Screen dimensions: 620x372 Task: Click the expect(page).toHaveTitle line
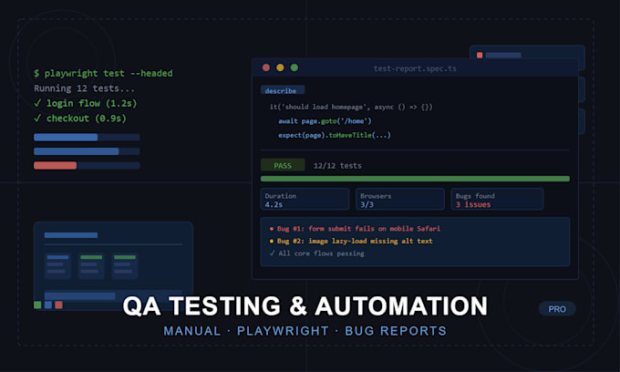pyautogui.click(x=334, y=135)
